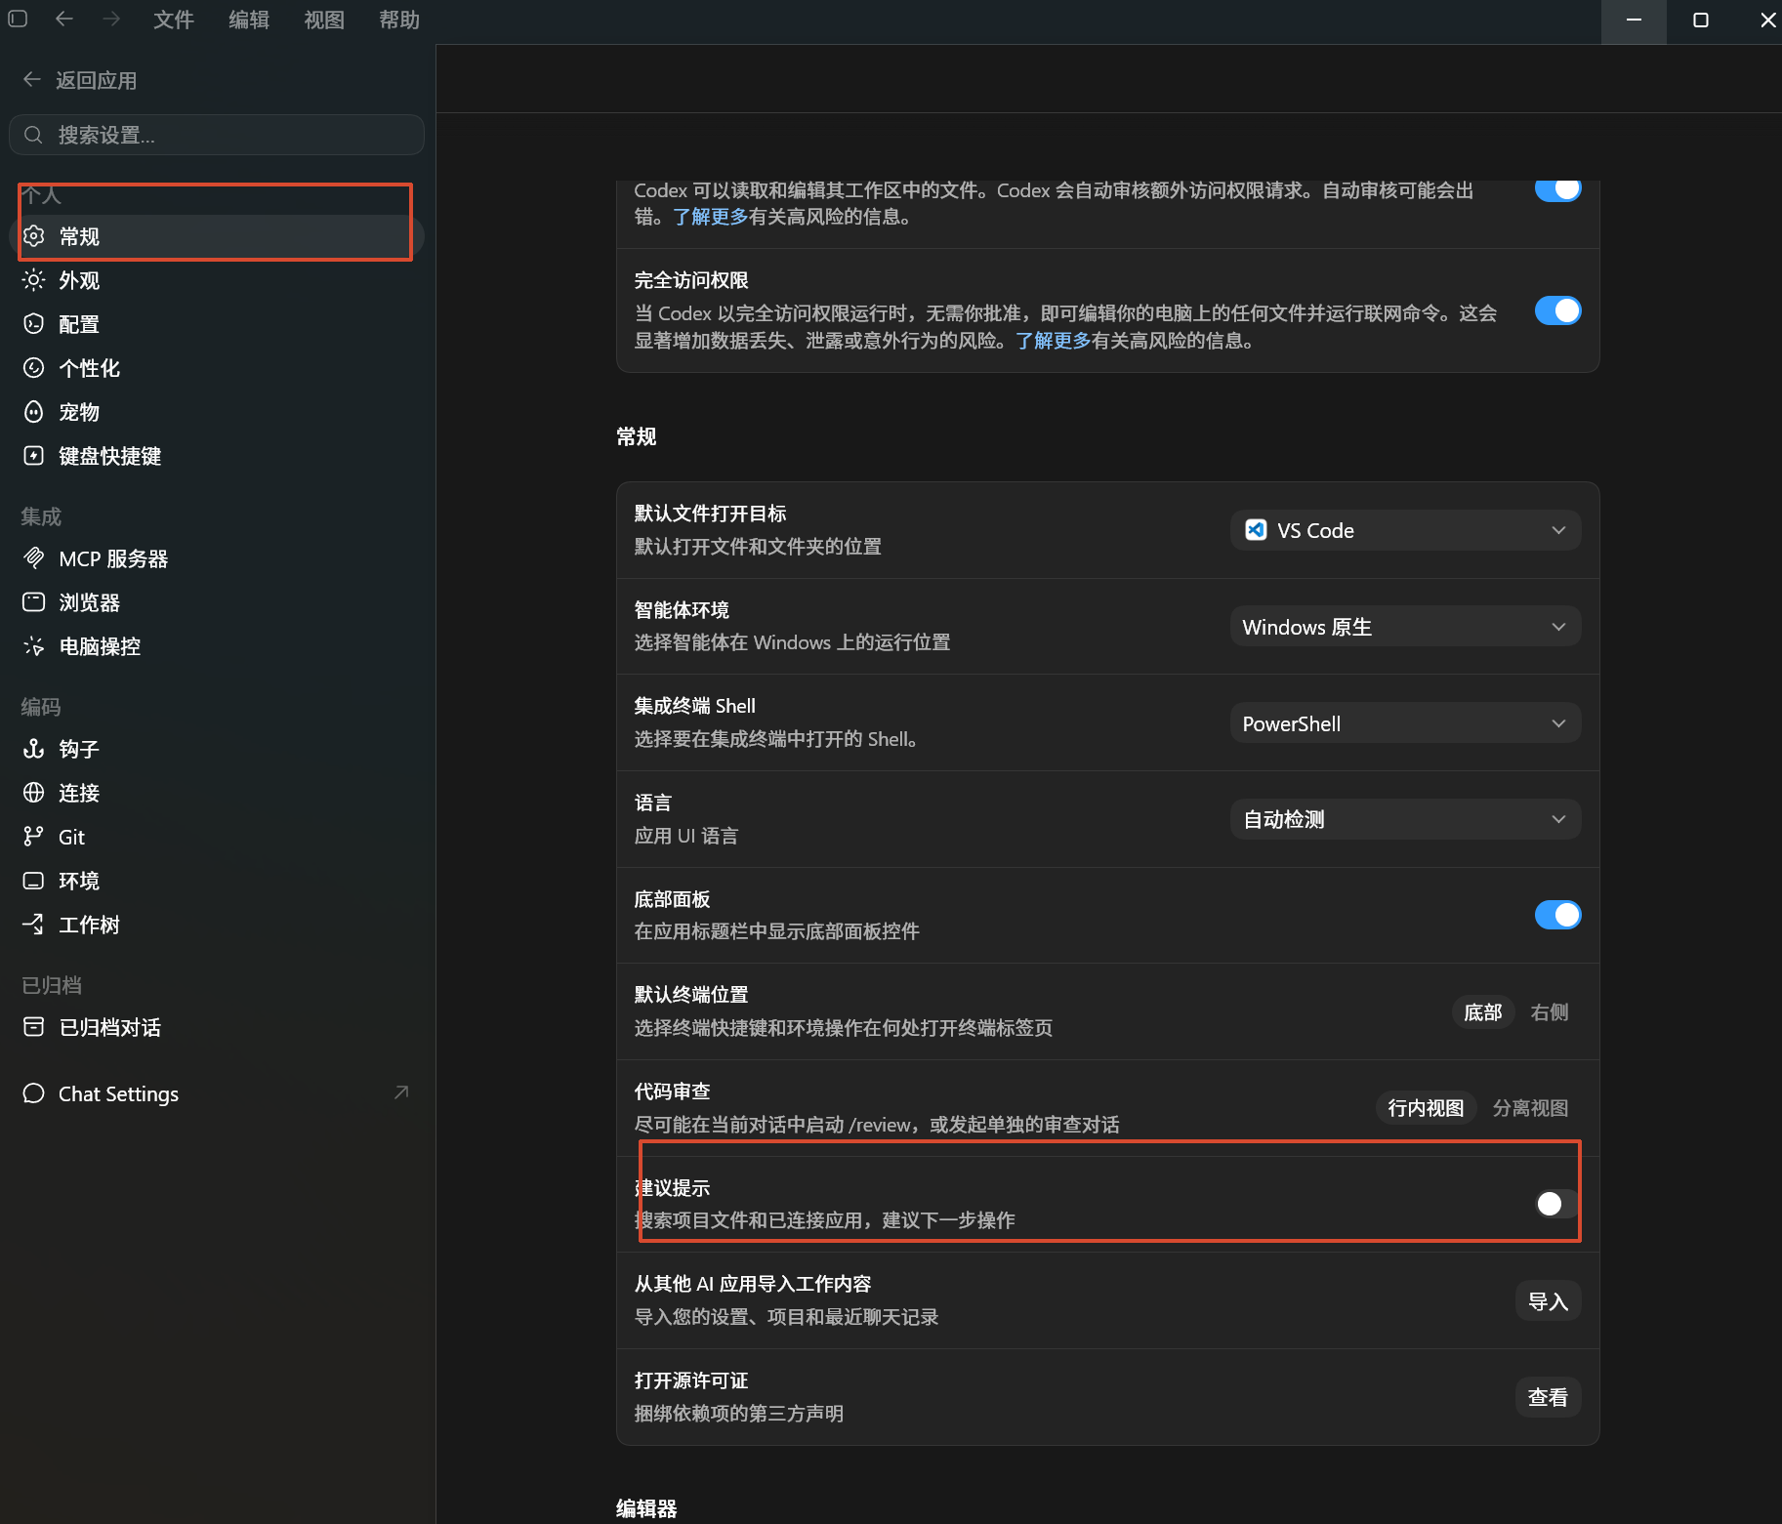Select 行内视图 for code review
This screenshot has height=1524, width=1782.
tap(1426, 1108)
